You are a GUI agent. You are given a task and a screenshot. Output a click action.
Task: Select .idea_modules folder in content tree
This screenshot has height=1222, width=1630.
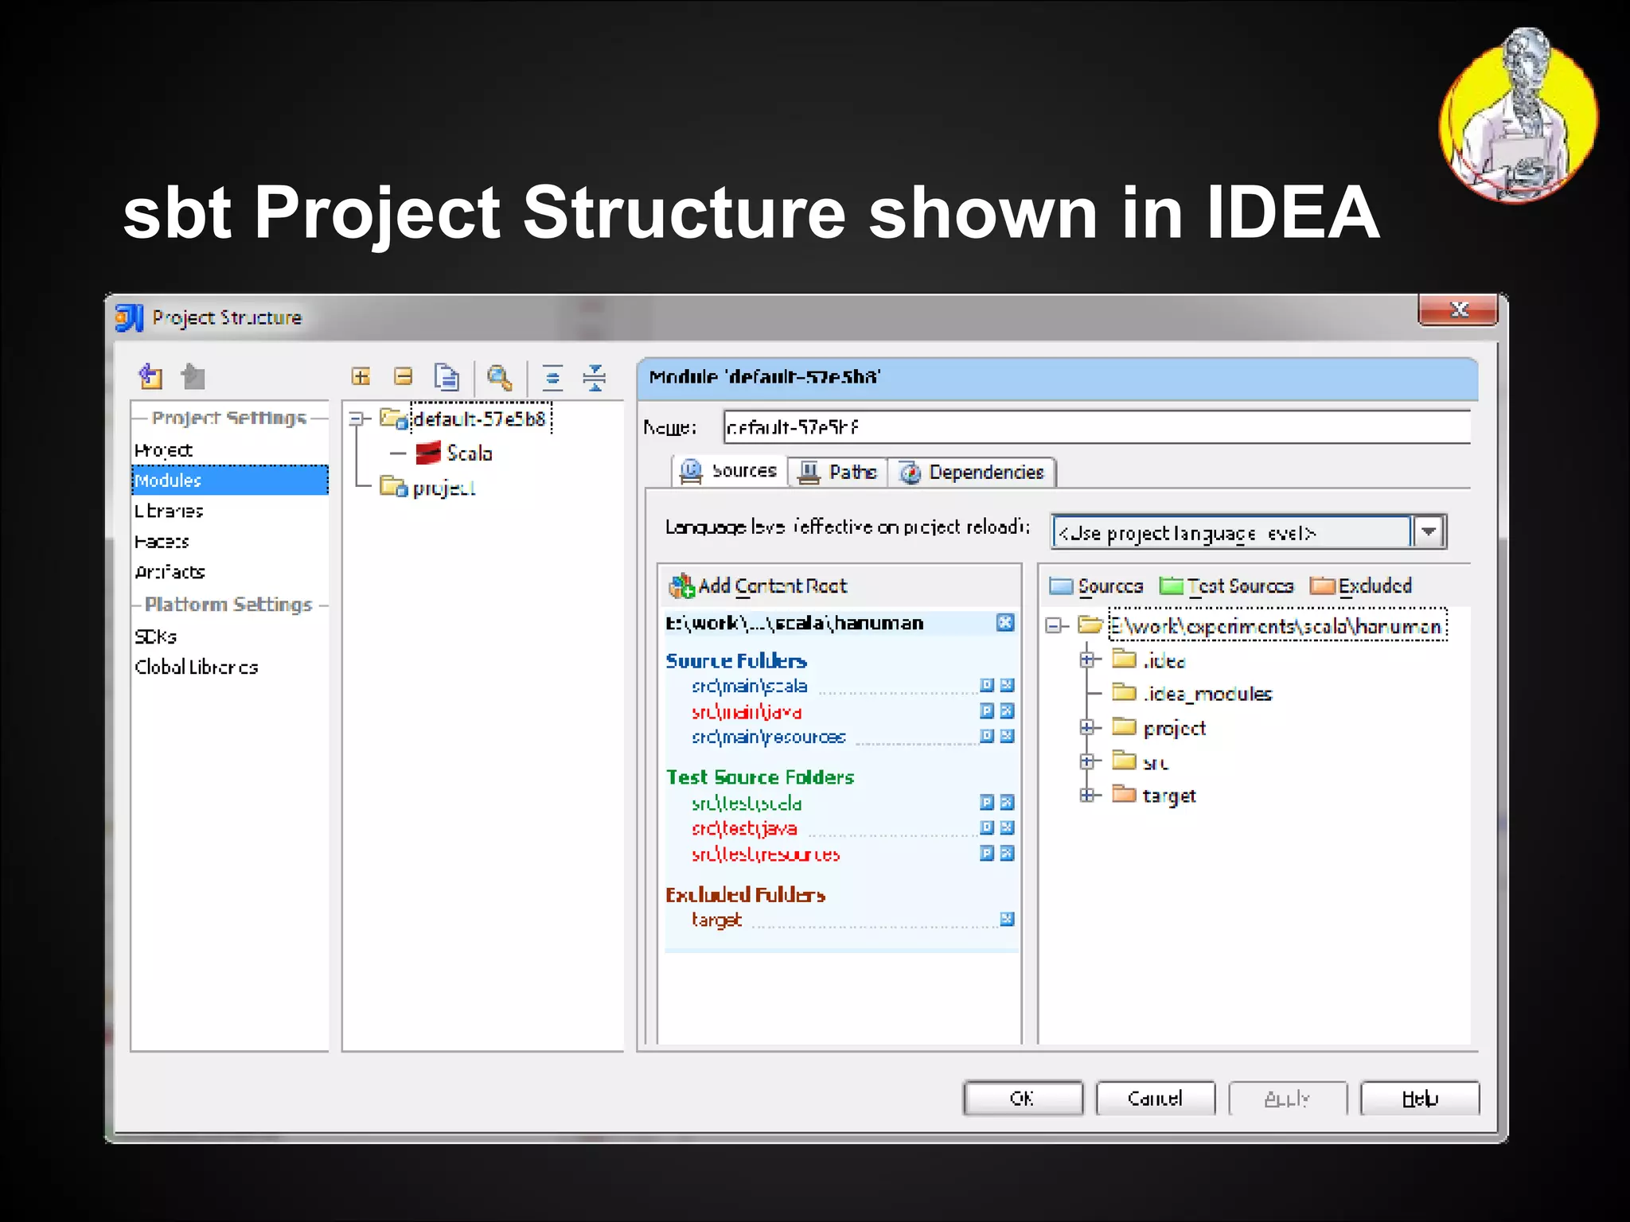click(1191, 694)
